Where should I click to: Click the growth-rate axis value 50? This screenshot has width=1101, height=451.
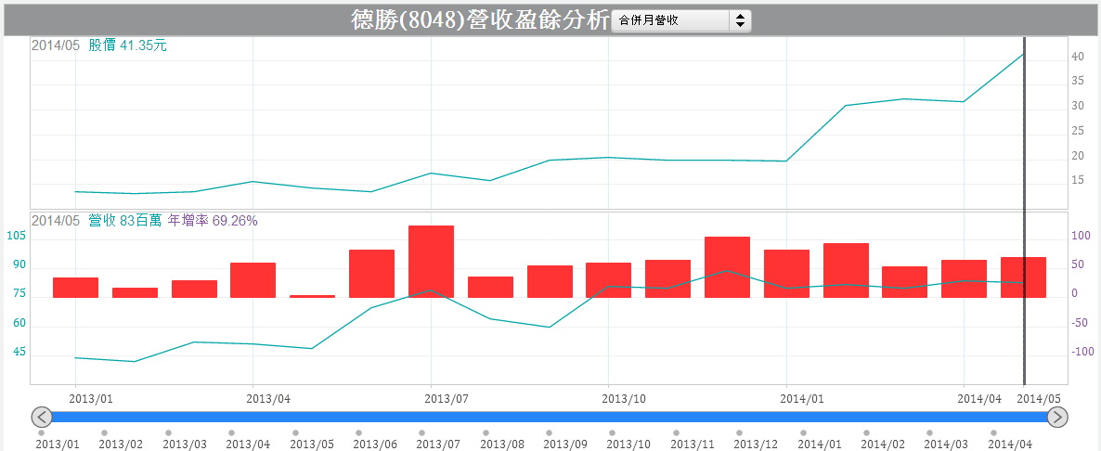click(x=1079, y=264)
